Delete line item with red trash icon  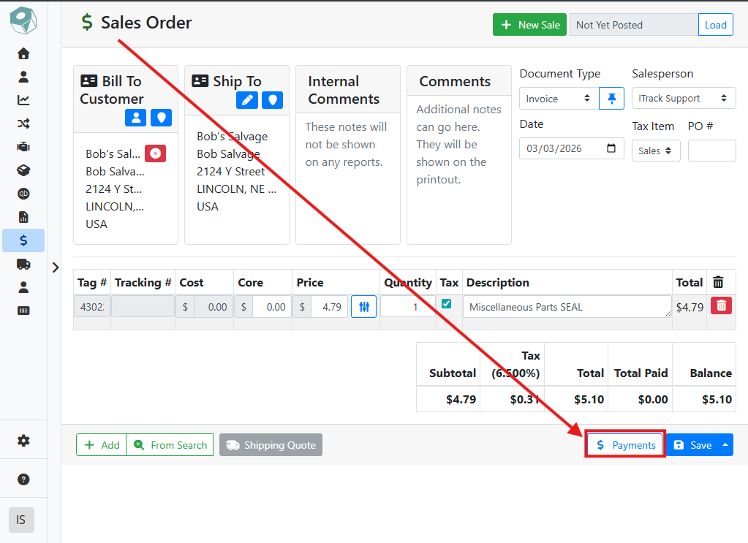pyautogui.click(x=721, y=307)
